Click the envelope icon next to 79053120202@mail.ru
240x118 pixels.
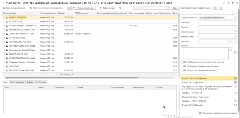click(x=235, y=78)
